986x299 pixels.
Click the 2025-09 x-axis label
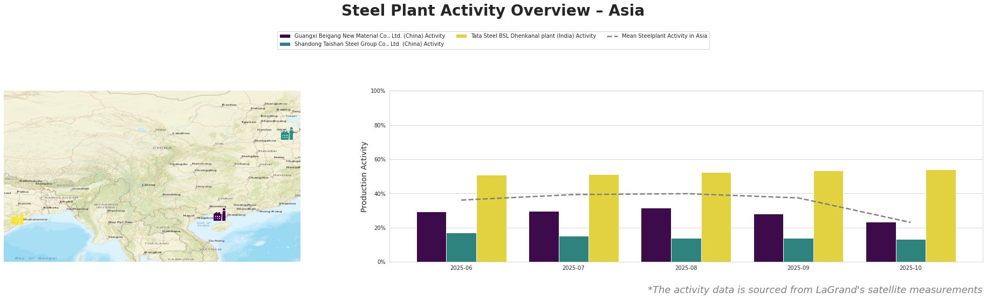[x=798, y=268]
